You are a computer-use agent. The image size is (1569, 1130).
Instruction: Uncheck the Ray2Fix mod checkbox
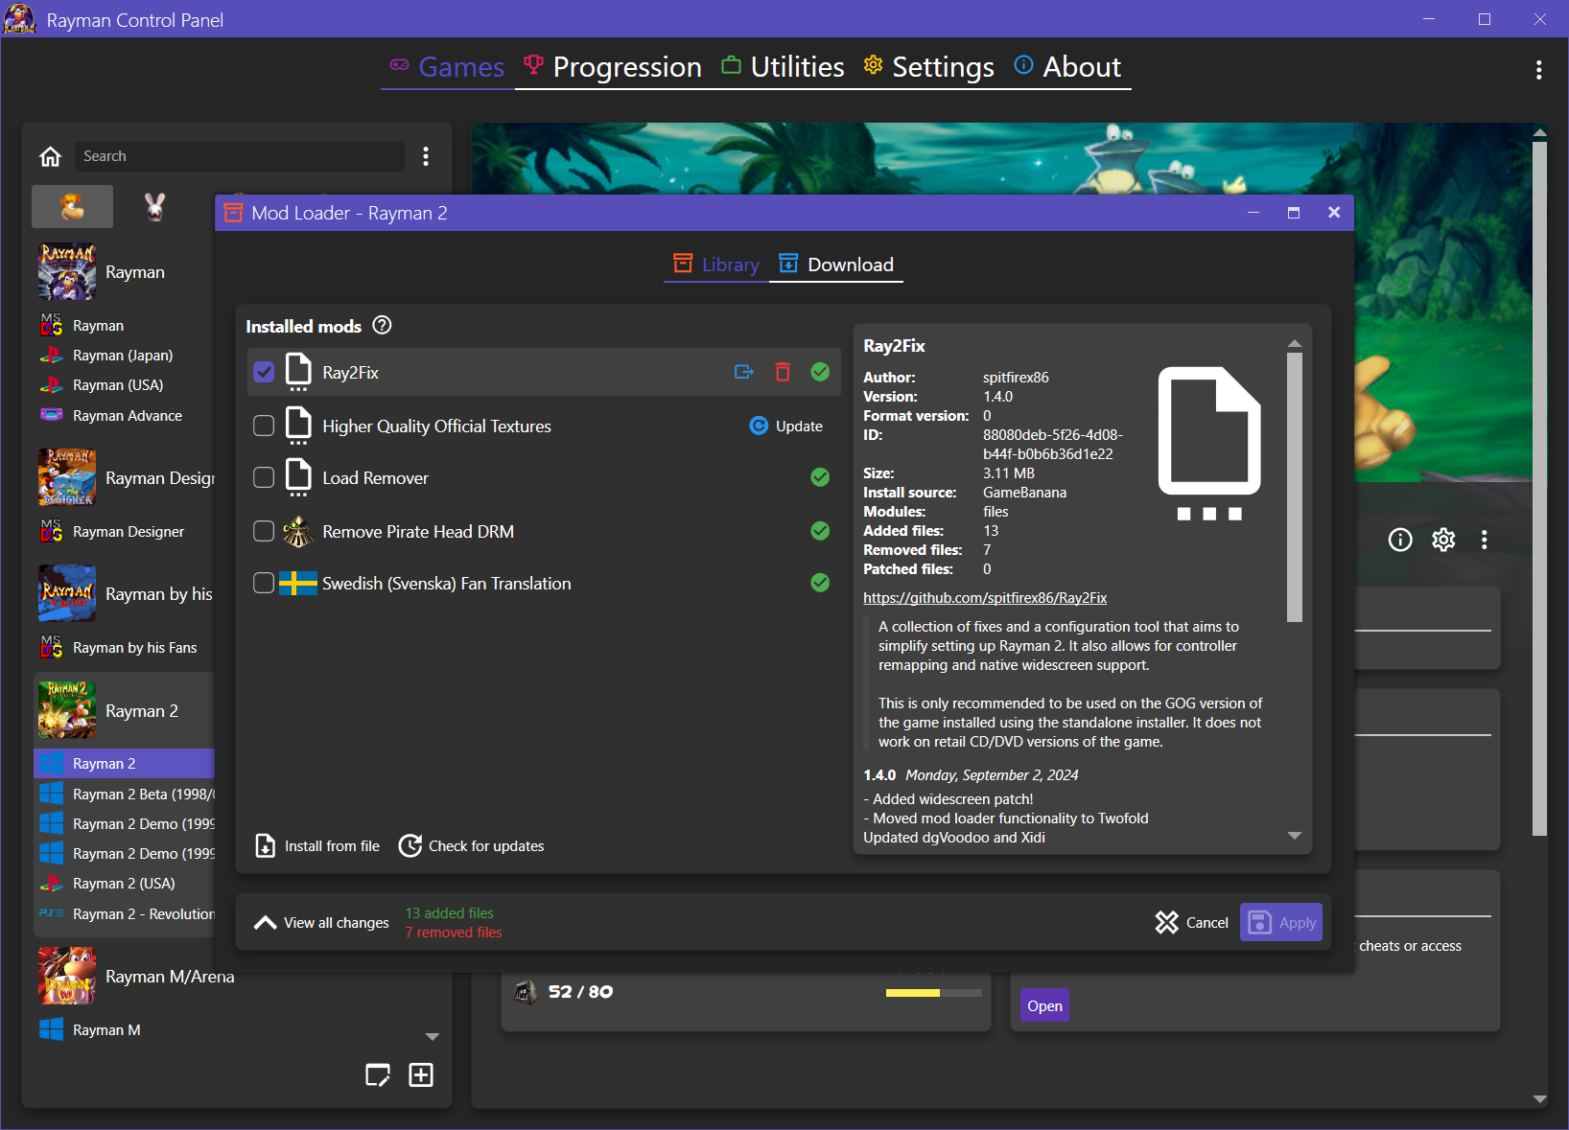pos(264,372)
